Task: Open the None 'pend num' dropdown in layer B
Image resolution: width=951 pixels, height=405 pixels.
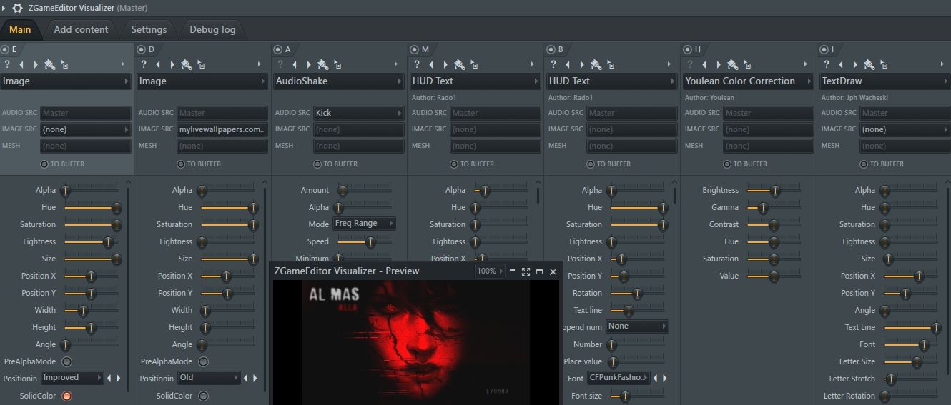Action: pyautogui.click(x=636, y=326)
